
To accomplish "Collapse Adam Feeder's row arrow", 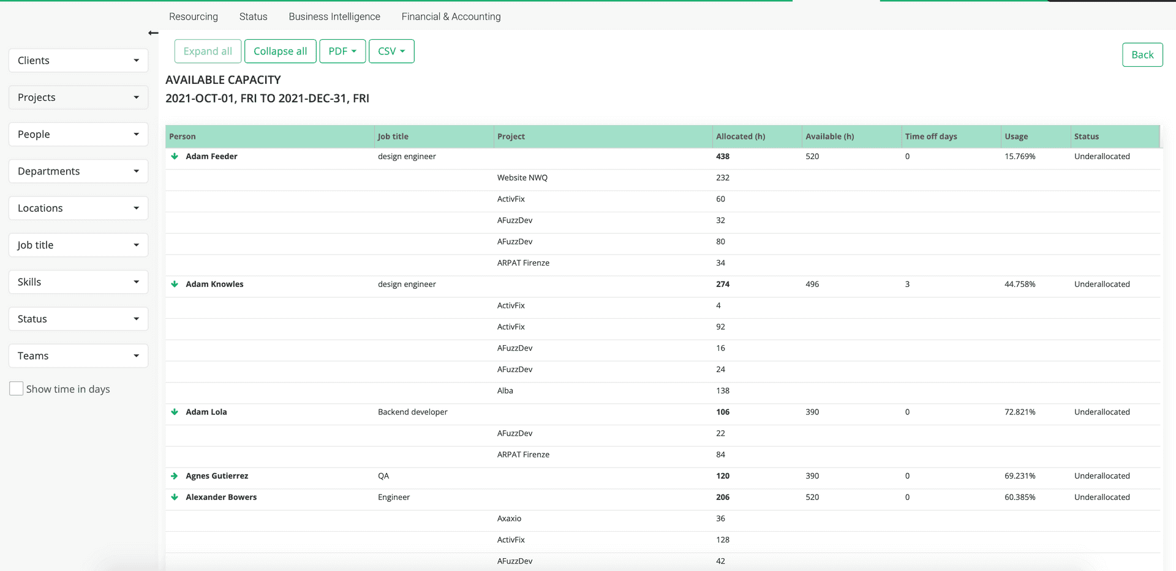I will click(175, 157).
